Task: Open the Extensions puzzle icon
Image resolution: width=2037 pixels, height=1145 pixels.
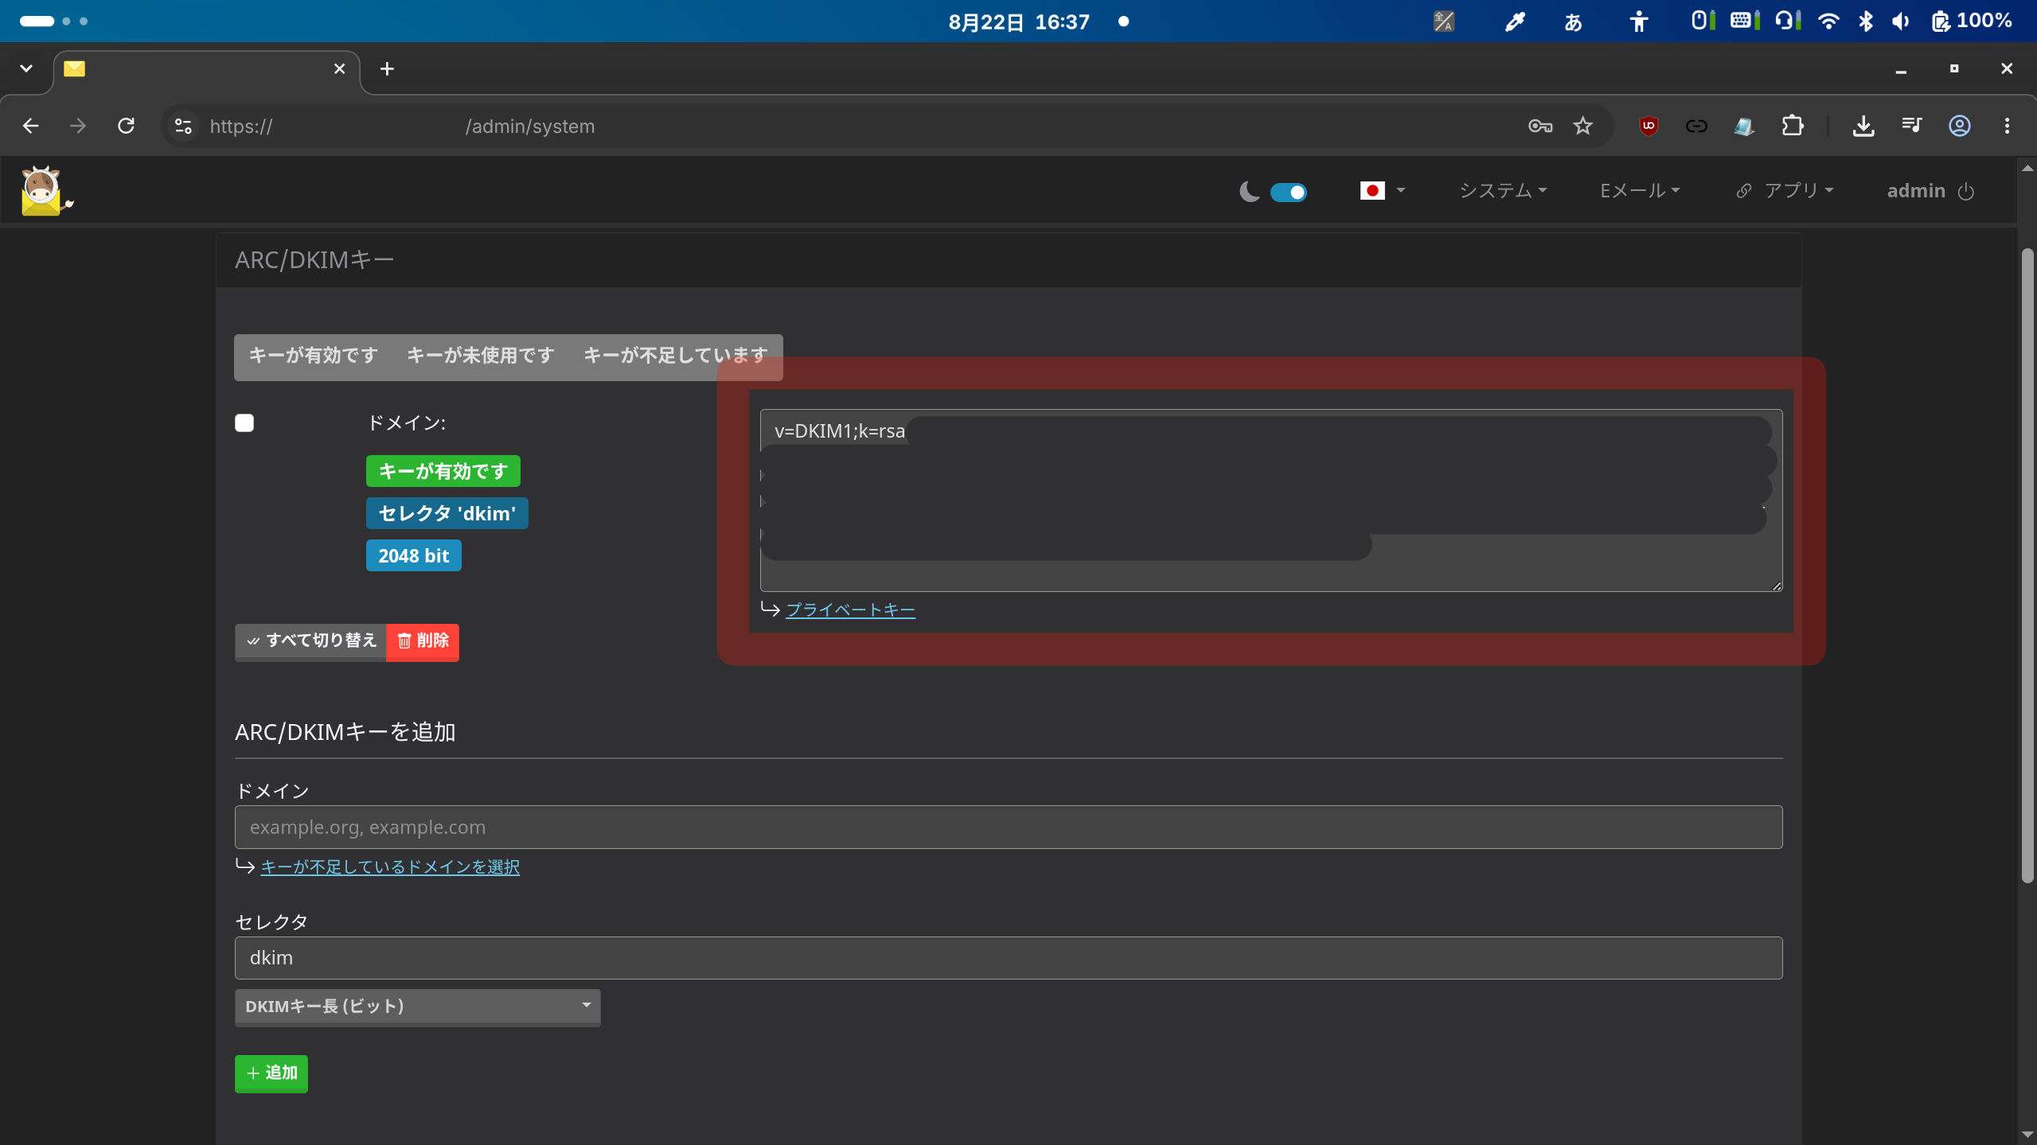Action: [x=1792, y=126]
